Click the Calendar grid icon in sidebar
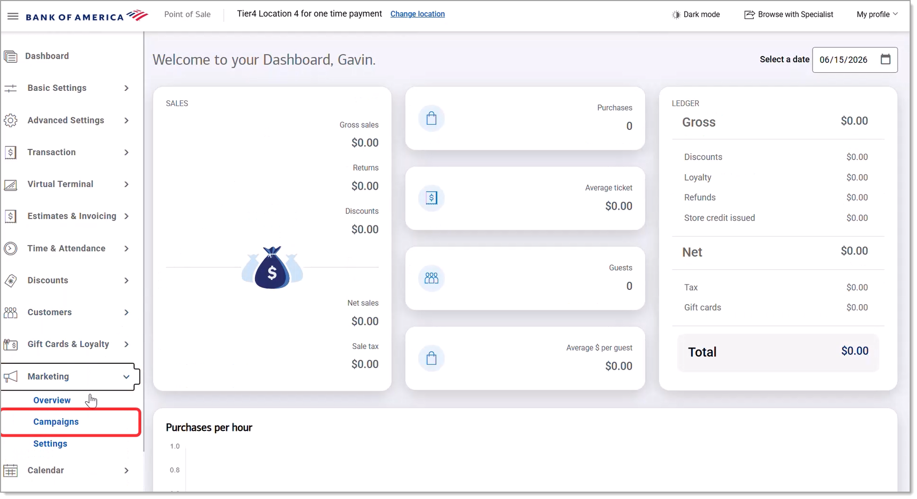The image size is (917, 499). [11, 470]
